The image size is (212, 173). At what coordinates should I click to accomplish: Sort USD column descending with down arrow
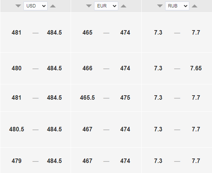click(18, 6)
